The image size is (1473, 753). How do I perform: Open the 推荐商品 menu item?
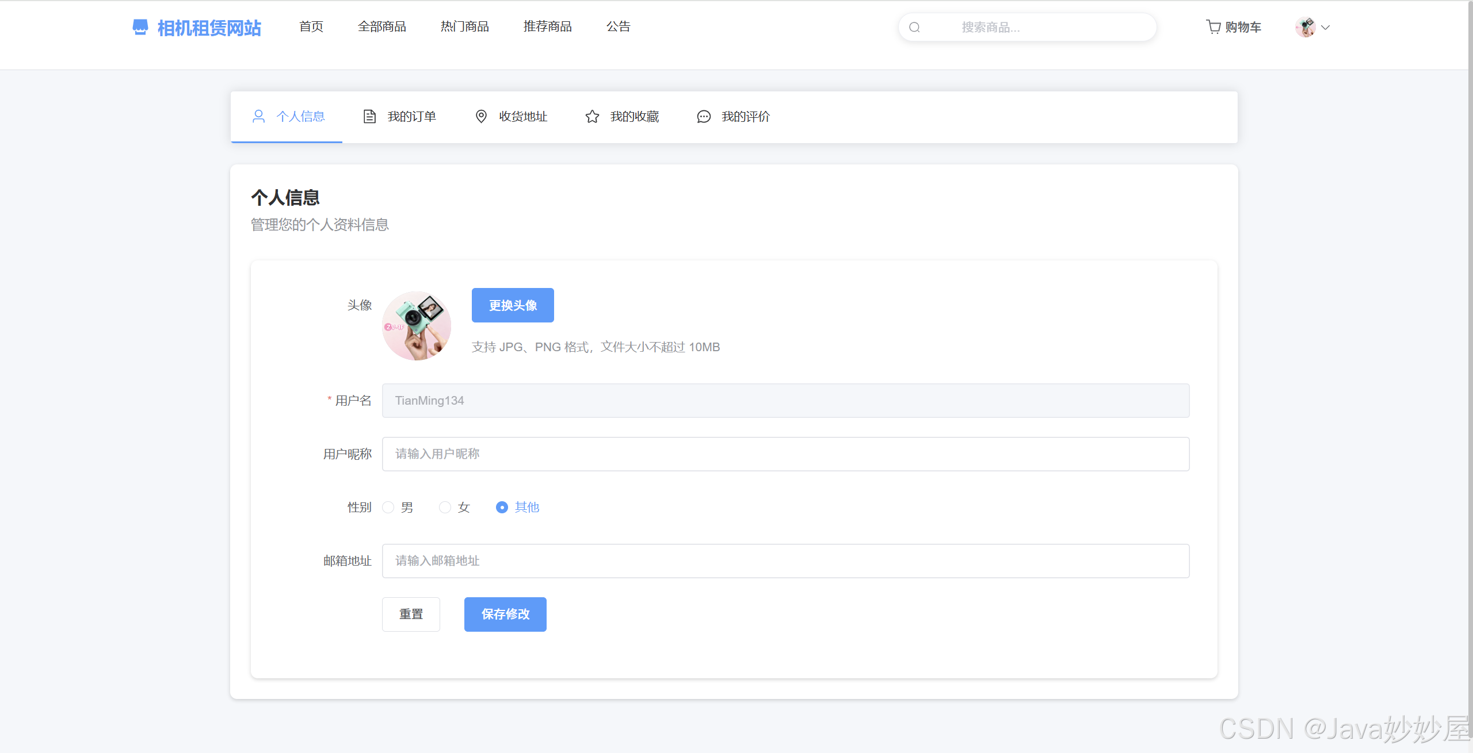pos(548,26)
